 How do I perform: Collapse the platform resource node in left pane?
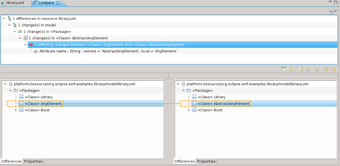[5, 84]
